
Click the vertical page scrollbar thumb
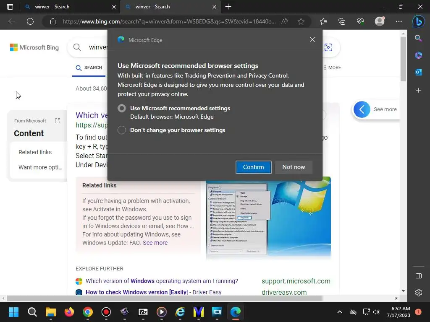click(403, 59)
